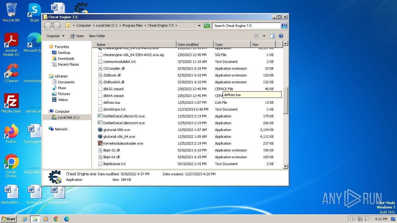
Task: Expand the Computer breadcrumb arrow
Action: coord(94,26)
